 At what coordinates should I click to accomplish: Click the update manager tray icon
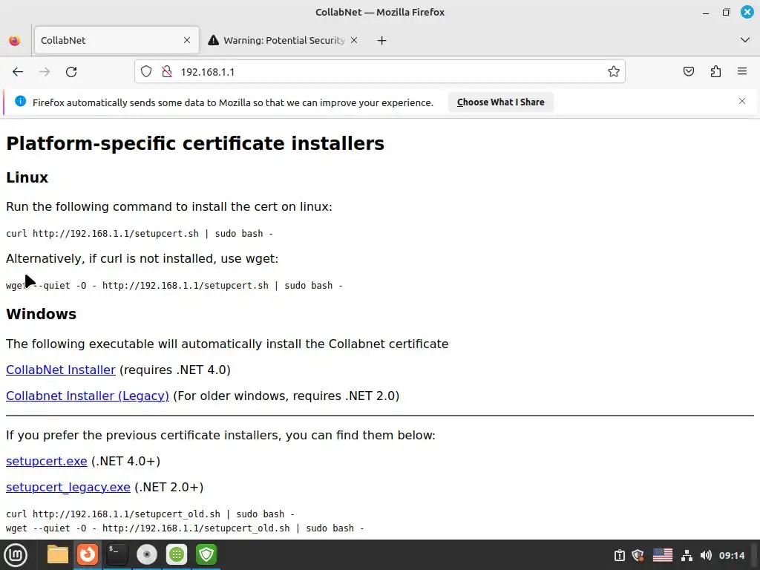click(x=620, y=555)
